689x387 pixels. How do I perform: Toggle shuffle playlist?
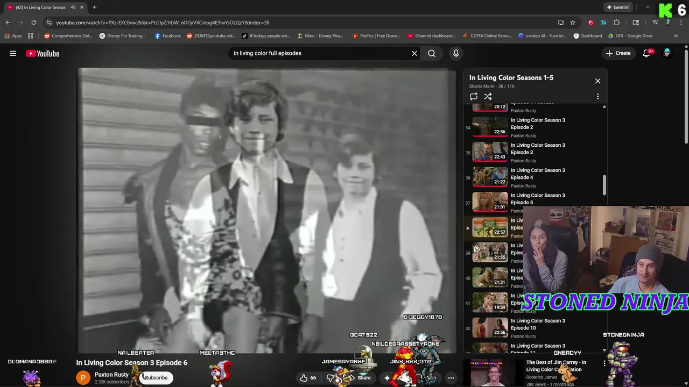[x=488, y=96]
